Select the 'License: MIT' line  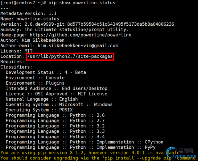(x=16, y=51)
